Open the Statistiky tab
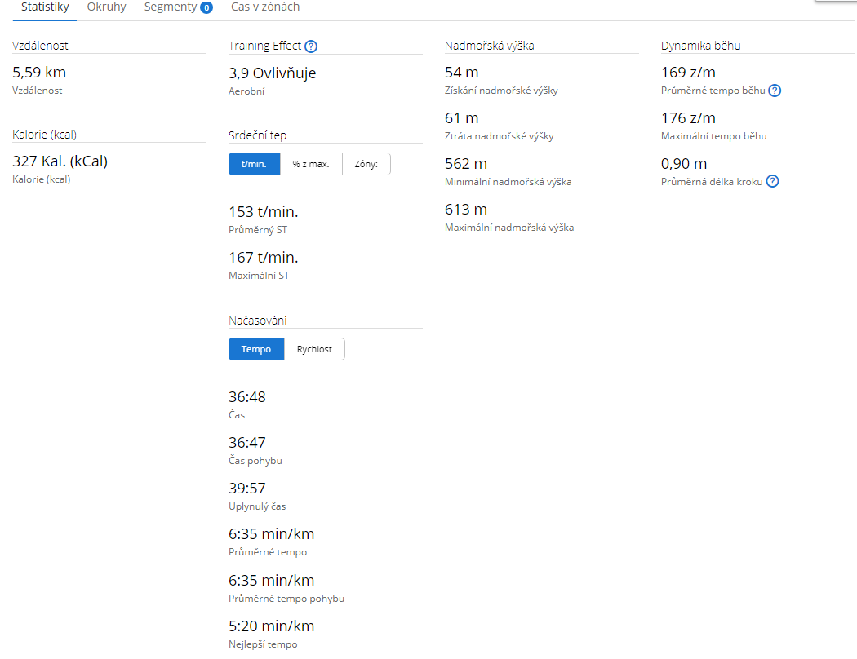 [45, 7]
